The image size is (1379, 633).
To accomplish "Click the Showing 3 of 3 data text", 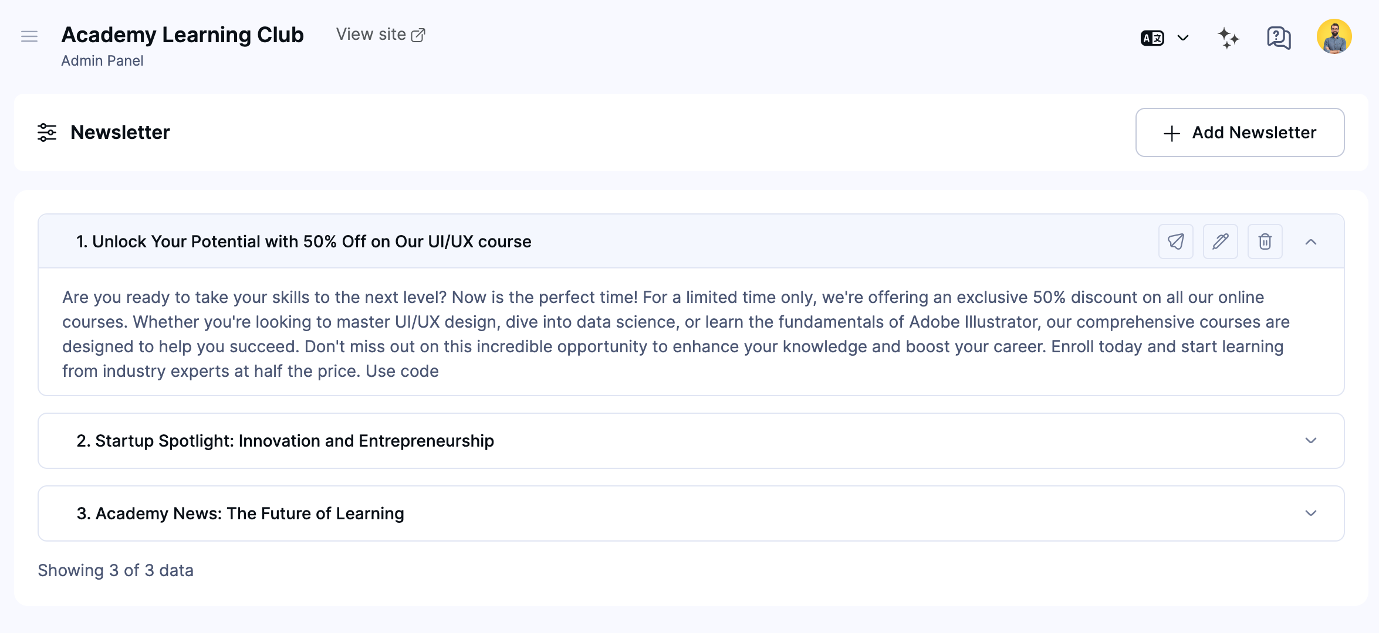I will (116, 570).
